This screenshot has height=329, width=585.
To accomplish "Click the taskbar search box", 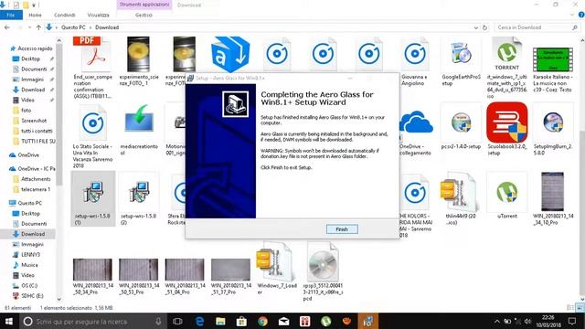I will 92,321.
